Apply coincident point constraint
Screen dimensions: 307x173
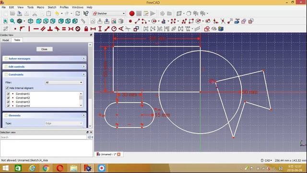tap(15, 29)
